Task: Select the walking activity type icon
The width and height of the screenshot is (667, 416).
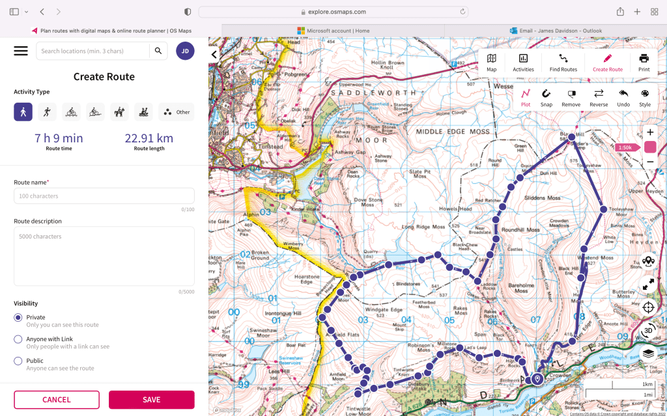Action: pyautogui.click(x=23, y=112)
